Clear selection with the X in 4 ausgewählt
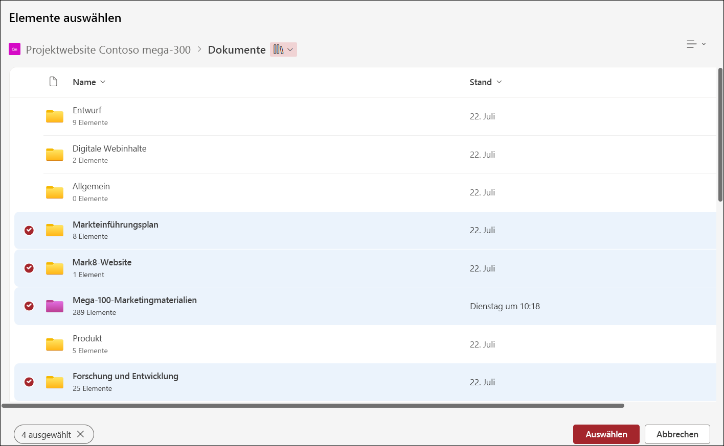This screenshot has height=446, width=724. click(x=80, y=434)
